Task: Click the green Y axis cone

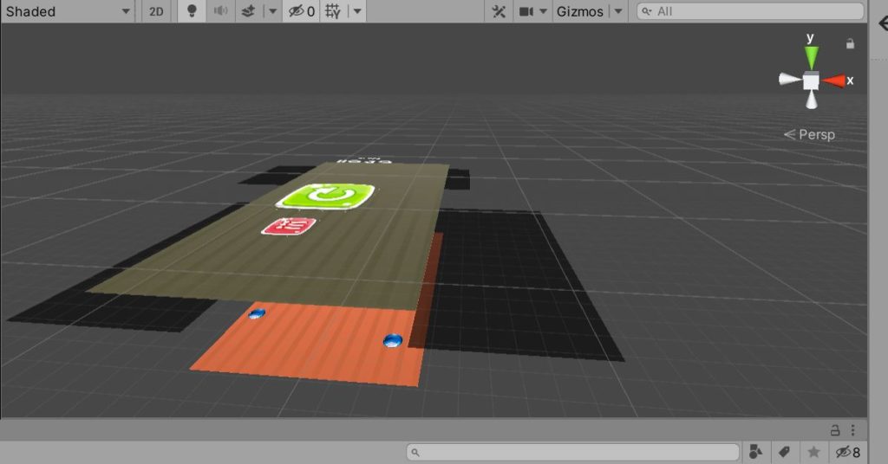Action: [x=812, y=57]
